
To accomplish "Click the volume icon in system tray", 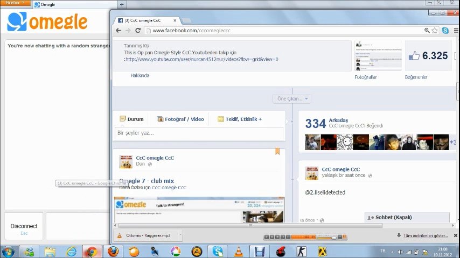I will pos(400,252).
